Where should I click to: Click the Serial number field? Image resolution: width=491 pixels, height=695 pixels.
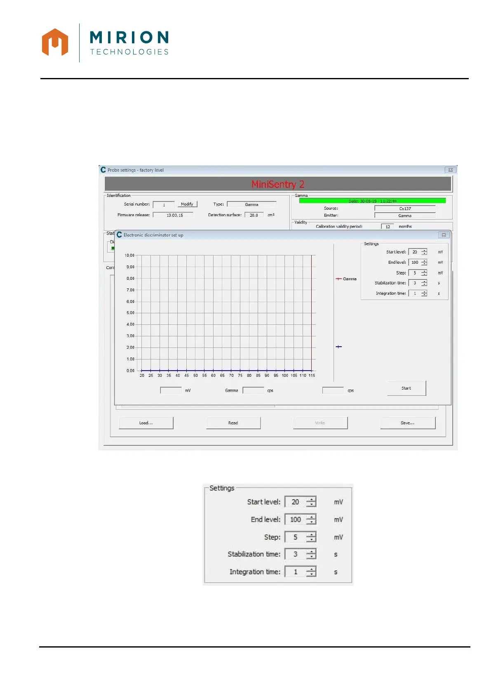(164, 205)
